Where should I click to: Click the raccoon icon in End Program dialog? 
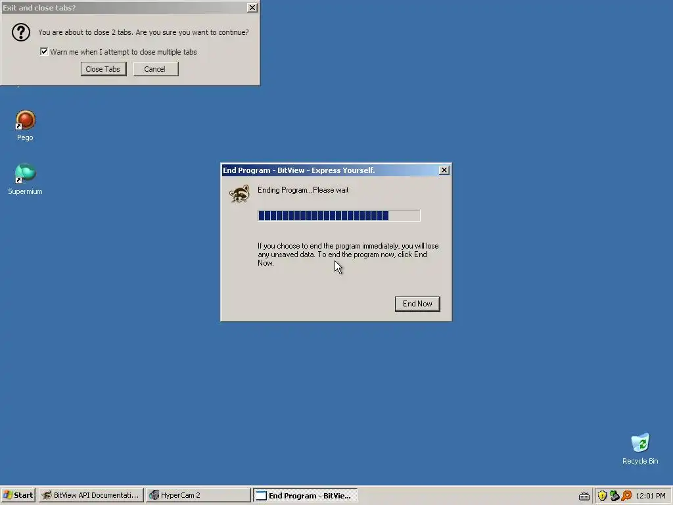tap(239, 194)
